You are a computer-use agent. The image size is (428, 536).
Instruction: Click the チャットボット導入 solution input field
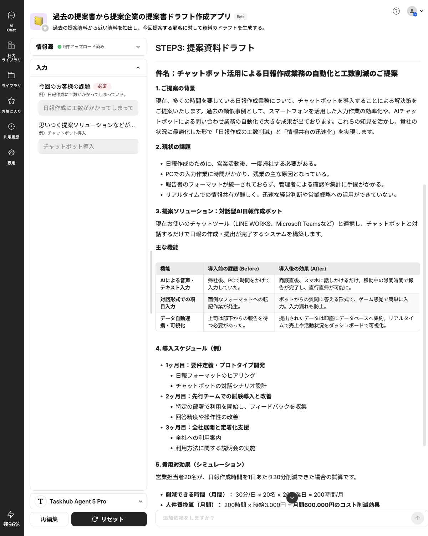(88, 147)
